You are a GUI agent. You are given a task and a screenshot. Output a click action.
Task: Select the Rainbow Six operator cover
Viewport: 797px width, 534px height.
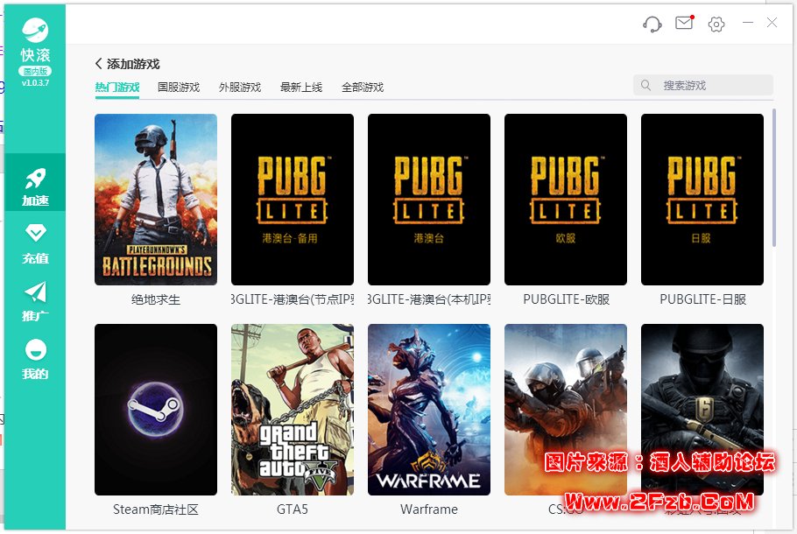pyautogui.click(x=702, y=410)
